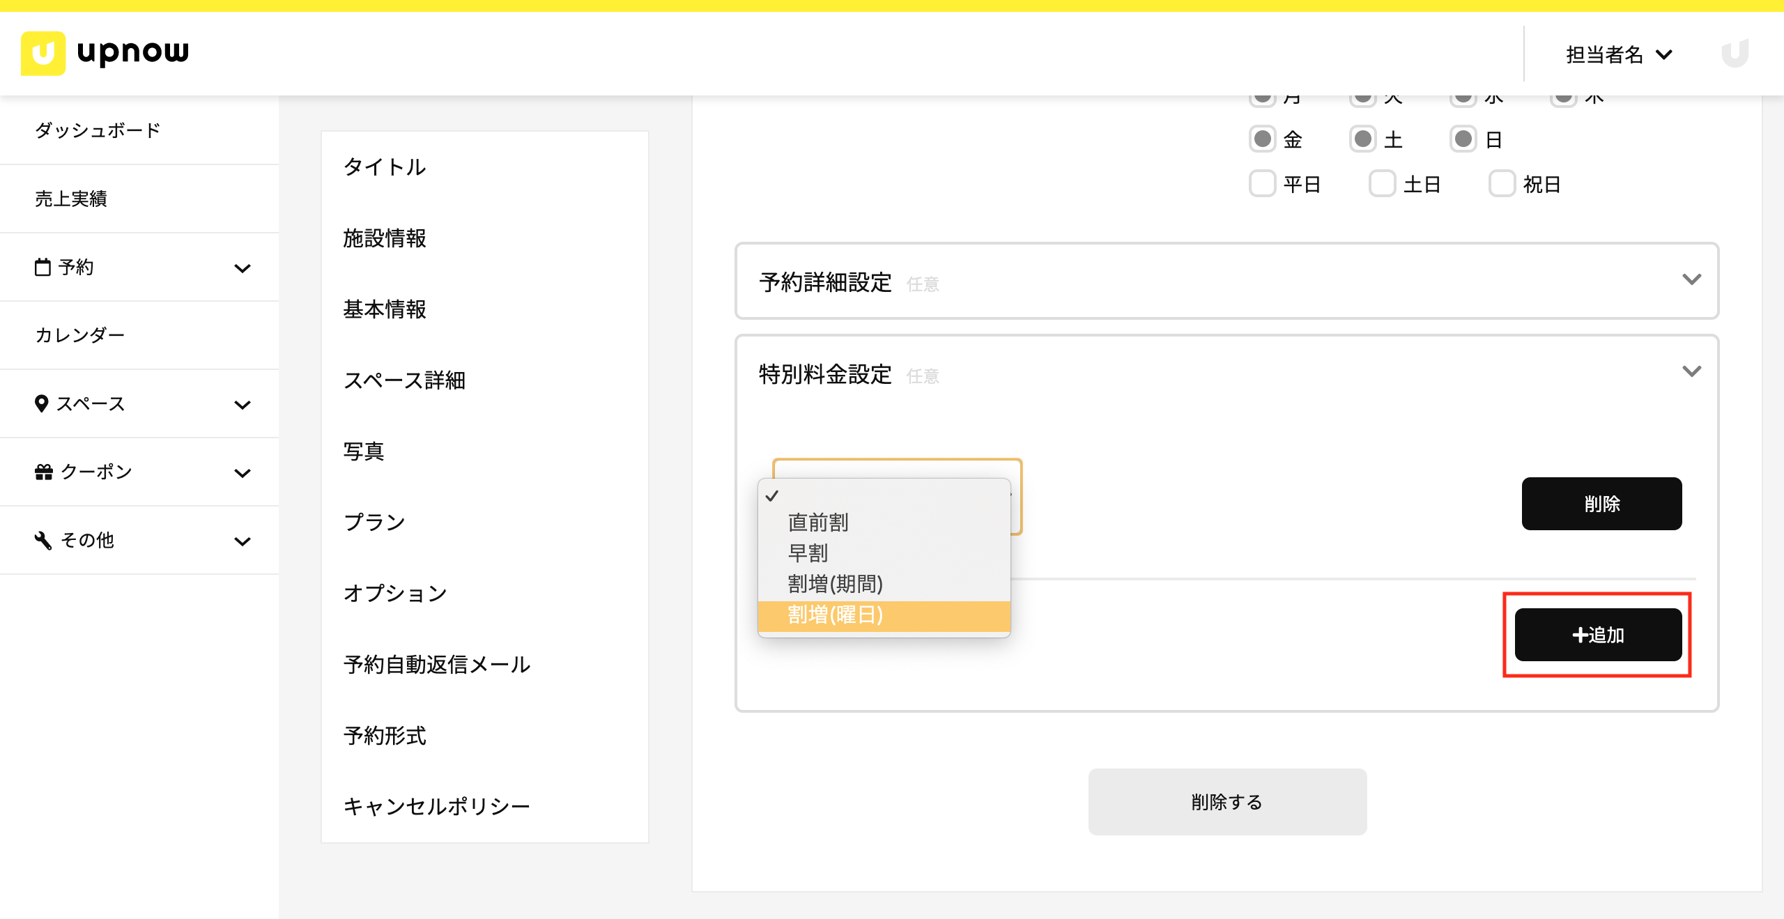The width and height of the screenshot is (1784, 919).
Task: Expand the 予約詳細設定 panel chevron
Action: click(1692, 279)
